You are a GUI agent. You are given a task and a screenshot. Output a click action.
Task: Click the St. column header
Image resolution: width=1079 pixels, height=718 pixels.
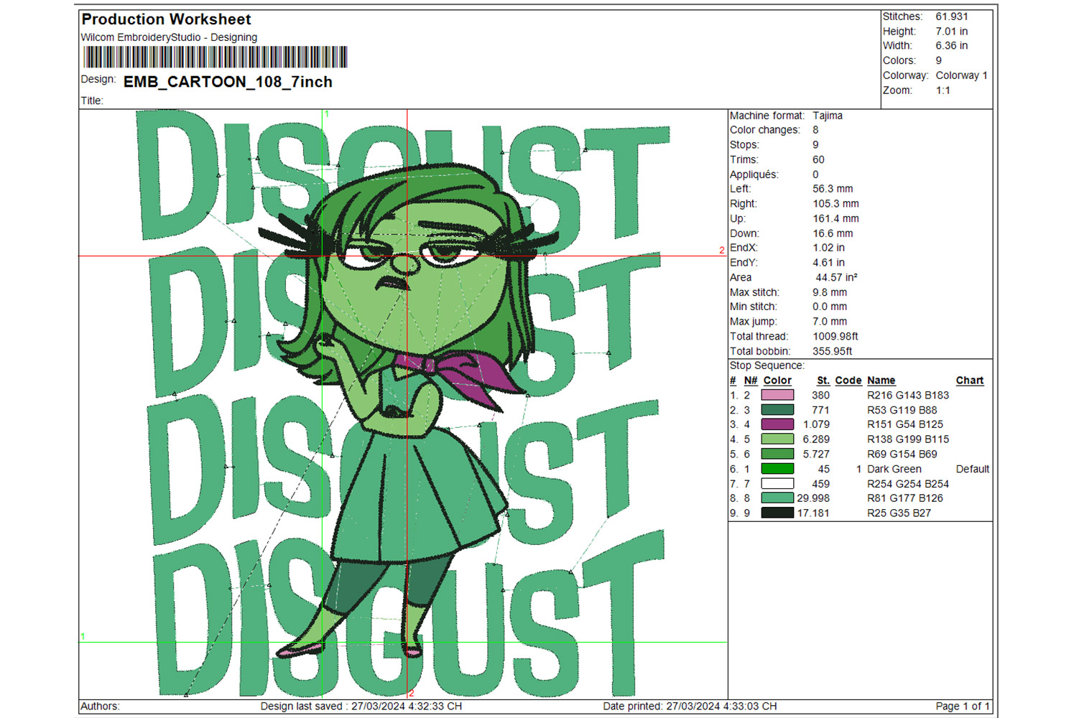click(823, 381)
